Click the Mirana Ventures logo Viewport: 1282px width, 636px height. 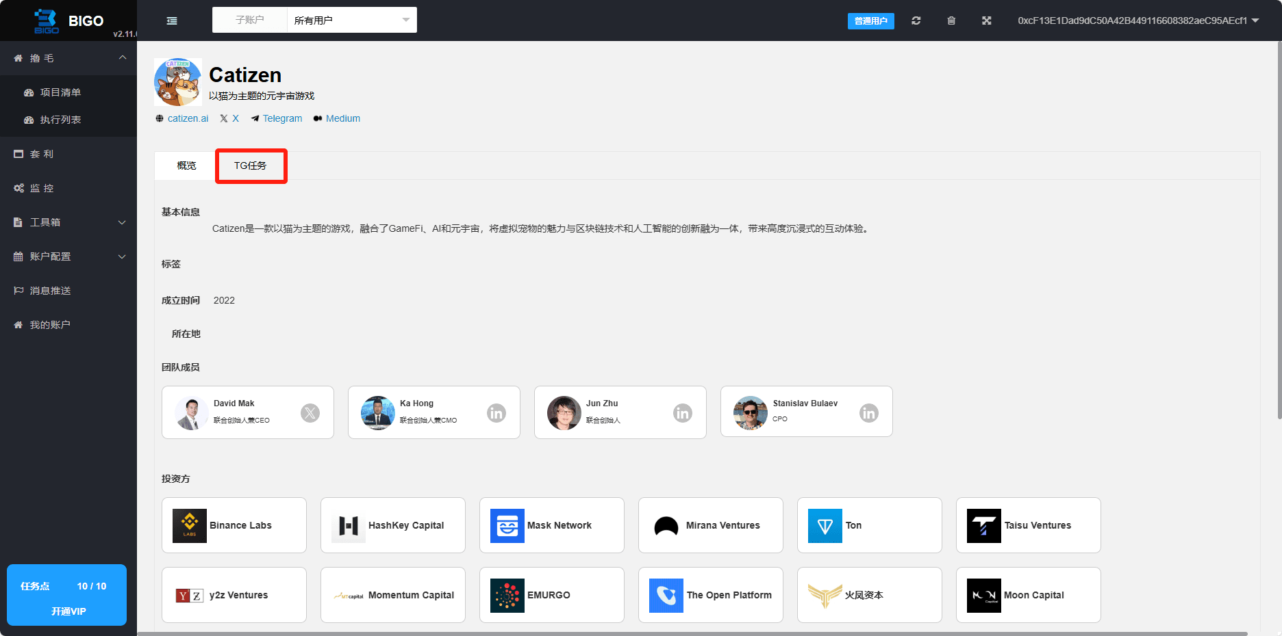click(666, 526)
